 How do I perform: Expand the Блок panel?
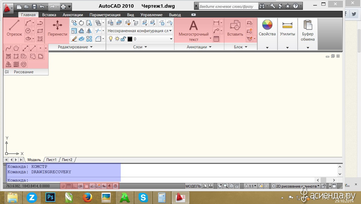click(x=241, y=47)
